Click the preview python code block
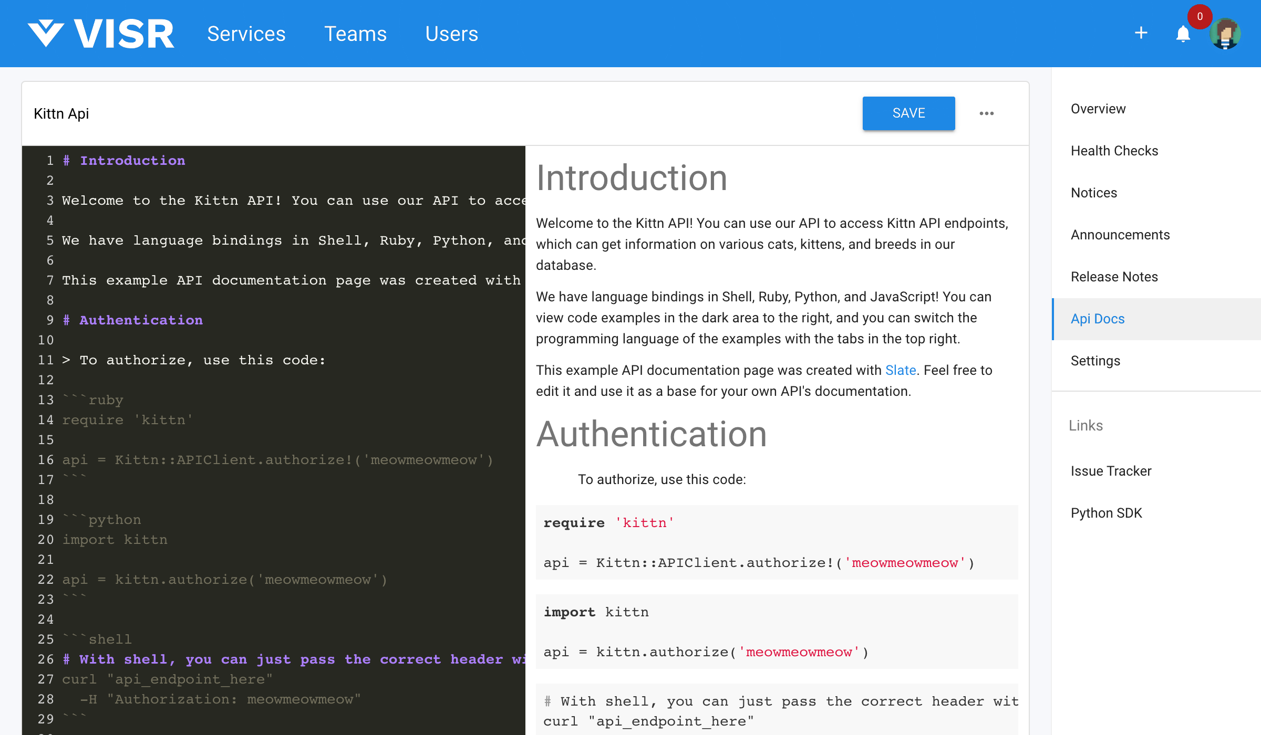Viewport: 1261px width, 735px height. click(x=777, y=632)
